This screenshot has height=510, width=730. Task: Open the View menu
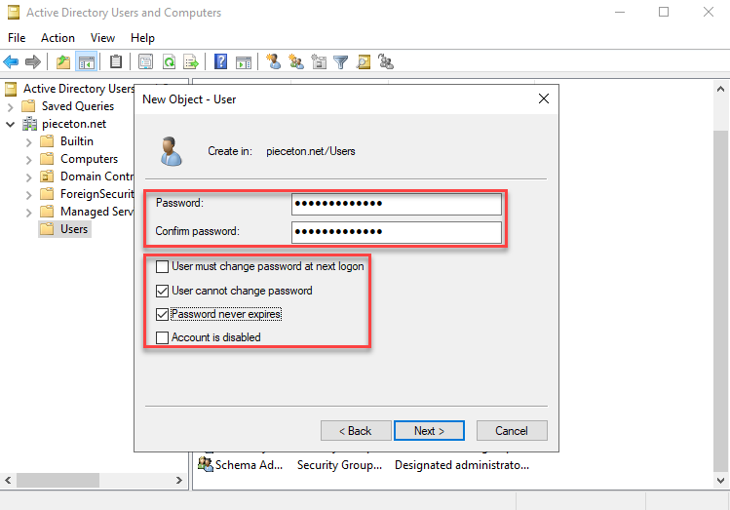(x=102, y=38)
